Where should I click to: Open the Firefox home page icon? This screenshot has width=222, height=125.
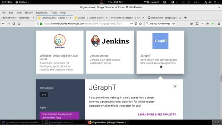tap(19, 24)
